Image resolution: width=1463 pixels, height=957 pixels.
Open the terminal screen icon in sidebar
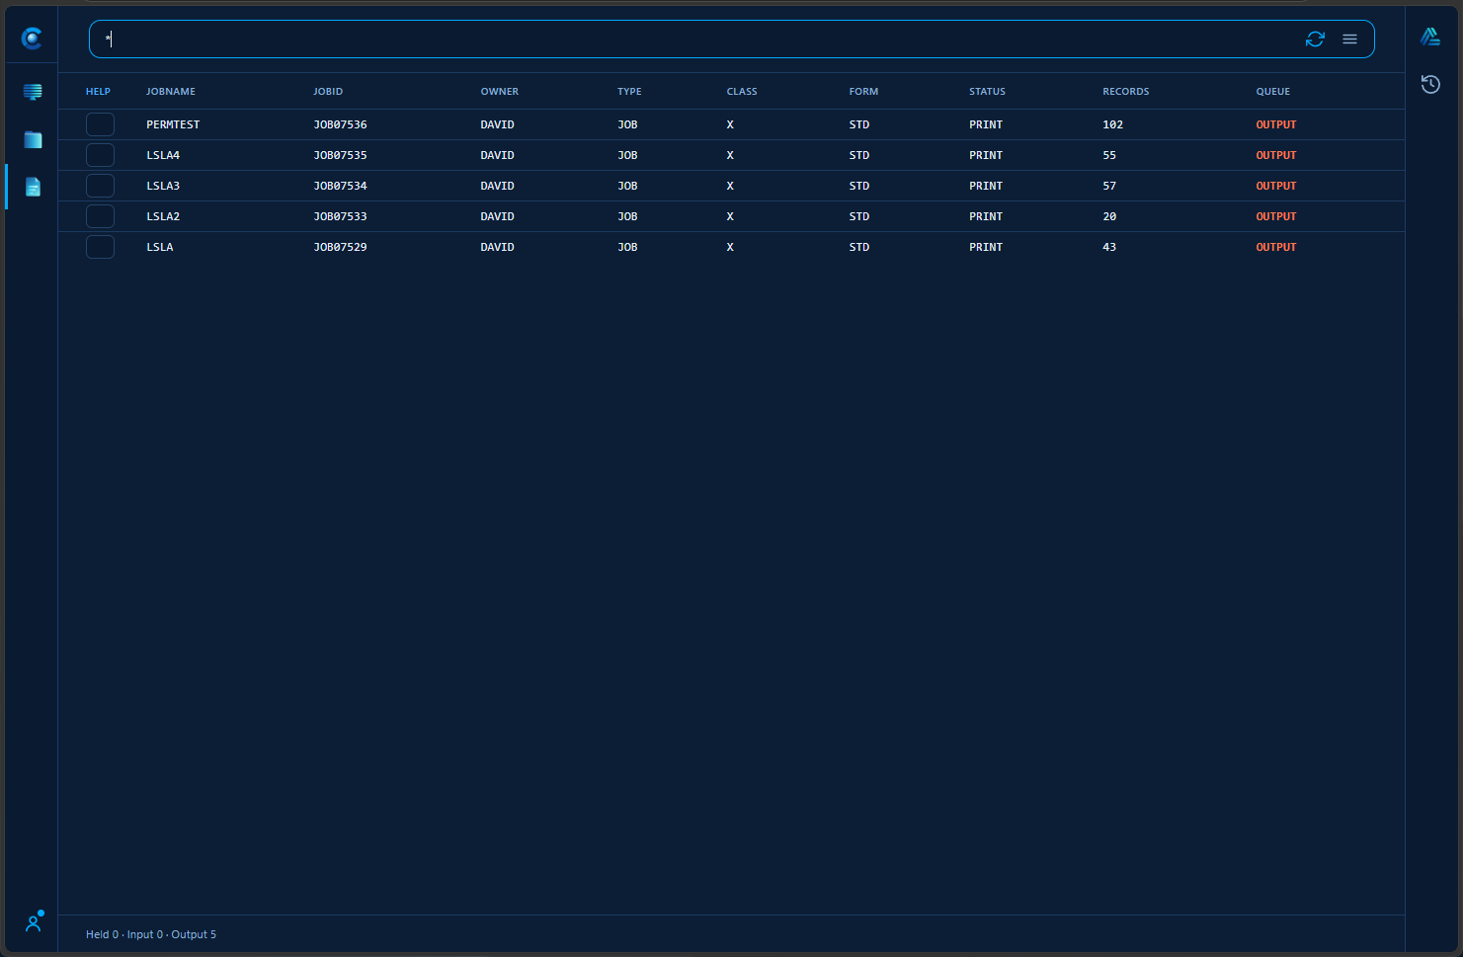33,92
